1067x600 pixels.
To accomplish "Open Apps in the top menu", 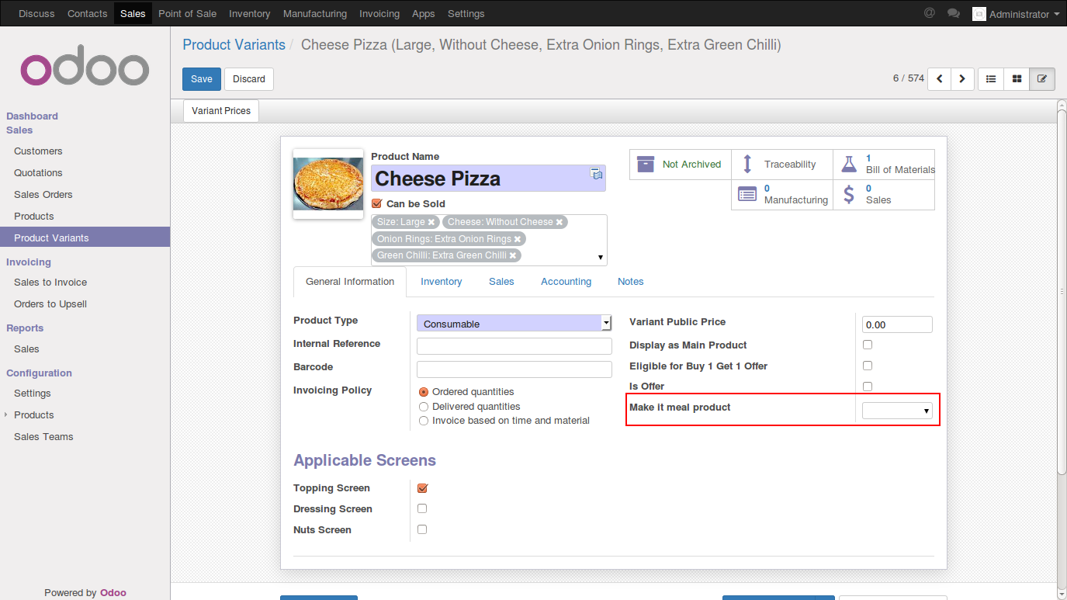I will [424, 13].
